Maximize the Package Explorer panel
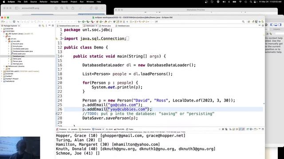Viewport: 284px width, 159px height. 53,26
